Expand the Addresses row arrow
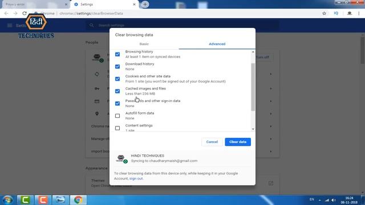This screenshot has width=365, height=205. 271,114
